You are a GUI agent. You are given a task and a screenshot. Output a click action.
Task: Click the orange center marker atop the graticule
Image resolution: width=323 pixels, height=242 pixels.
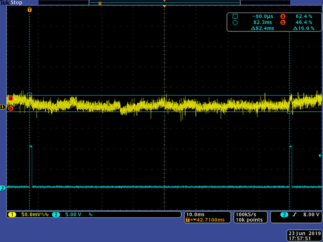(x=164, y=7)
